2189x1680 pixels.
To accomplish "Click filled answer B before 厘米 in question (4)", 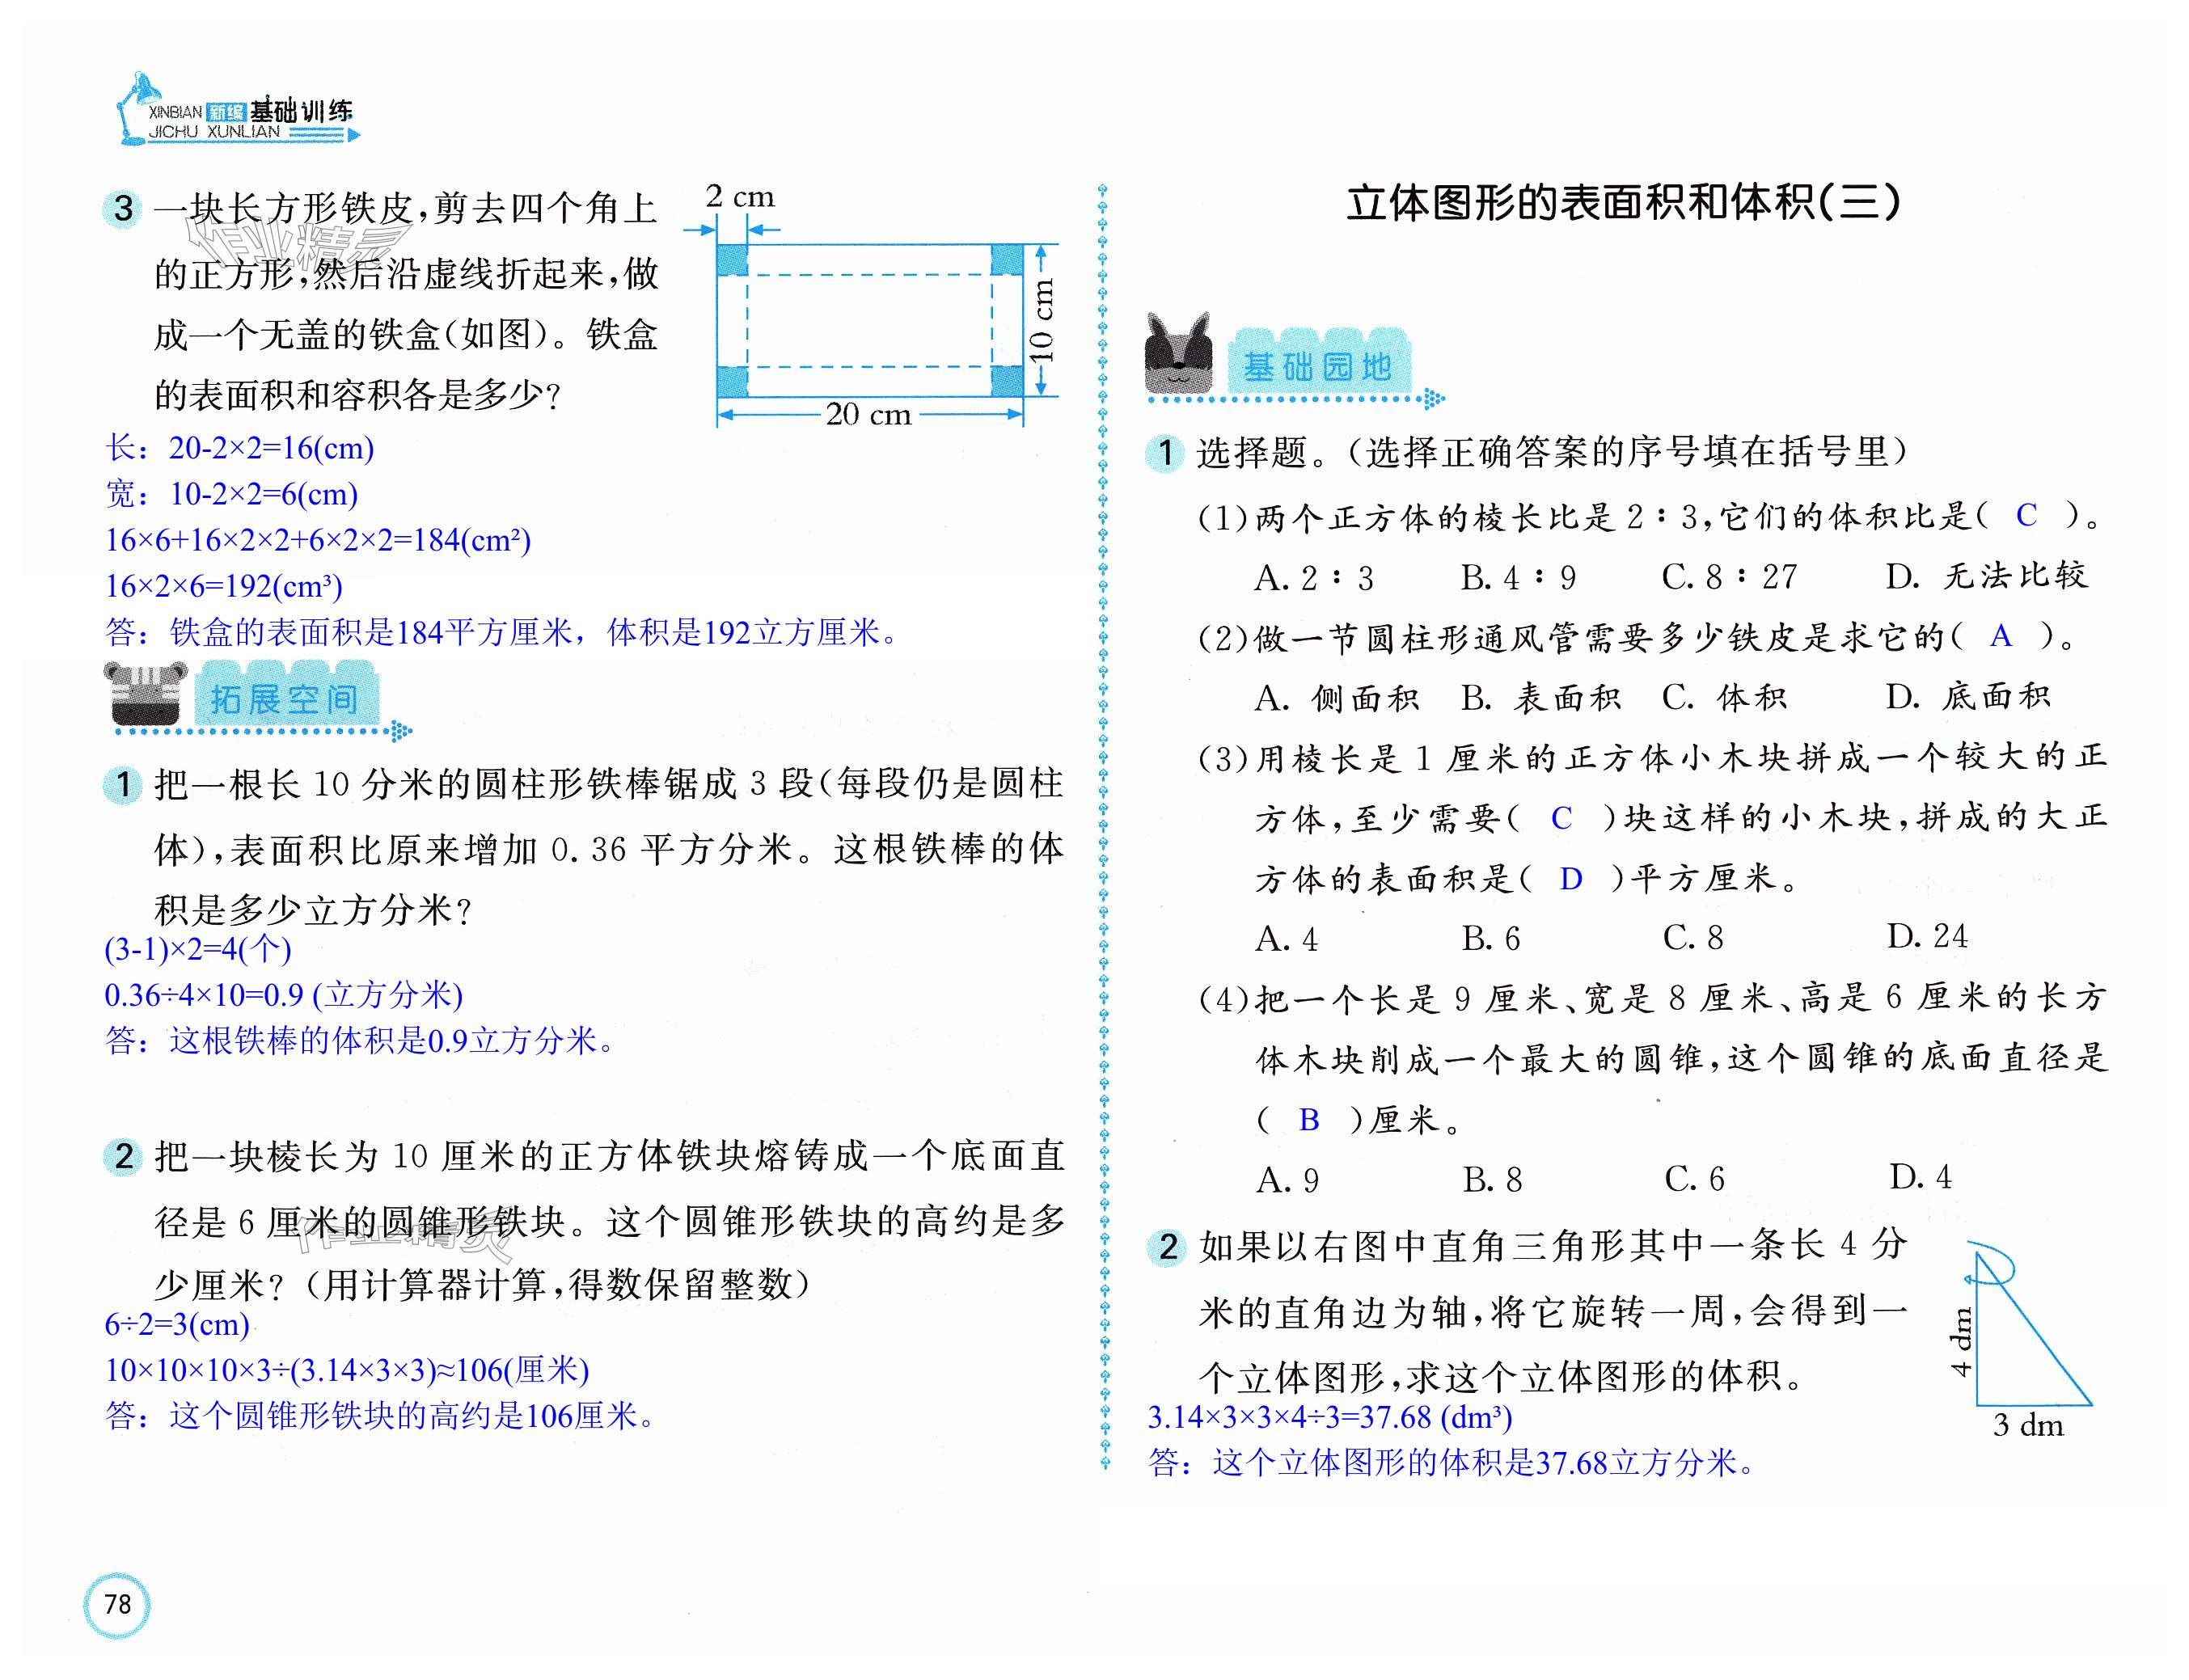I will 1308,1120.
